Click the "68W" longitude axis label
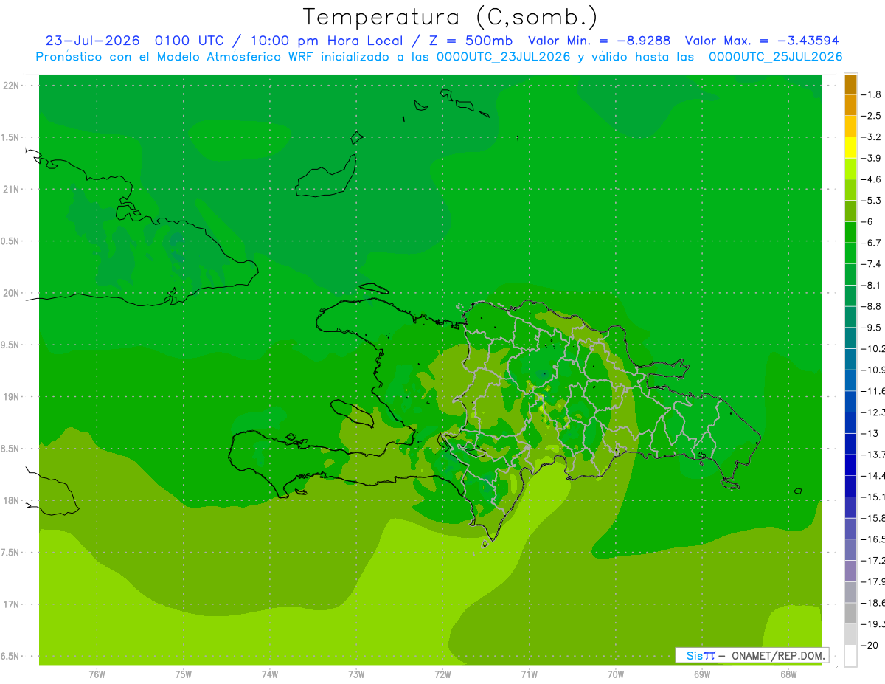The width and height of the screenshot is (885, 684). pyautogui.click(x=788, y=674)
